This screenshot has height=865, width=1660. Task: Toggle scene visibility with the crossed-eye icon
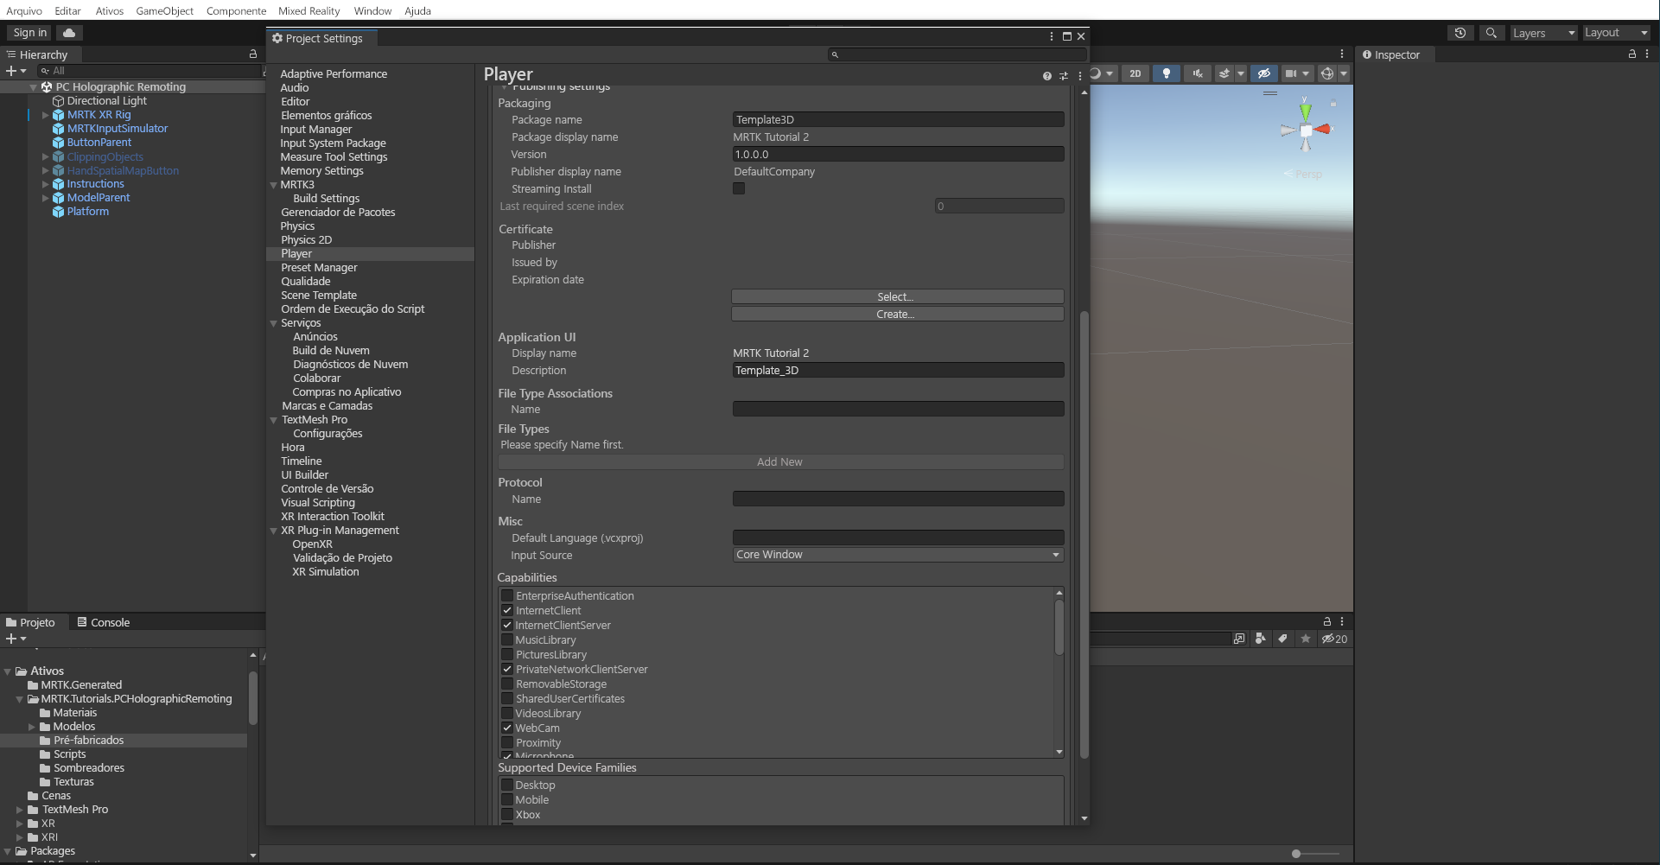(1264, 73)
